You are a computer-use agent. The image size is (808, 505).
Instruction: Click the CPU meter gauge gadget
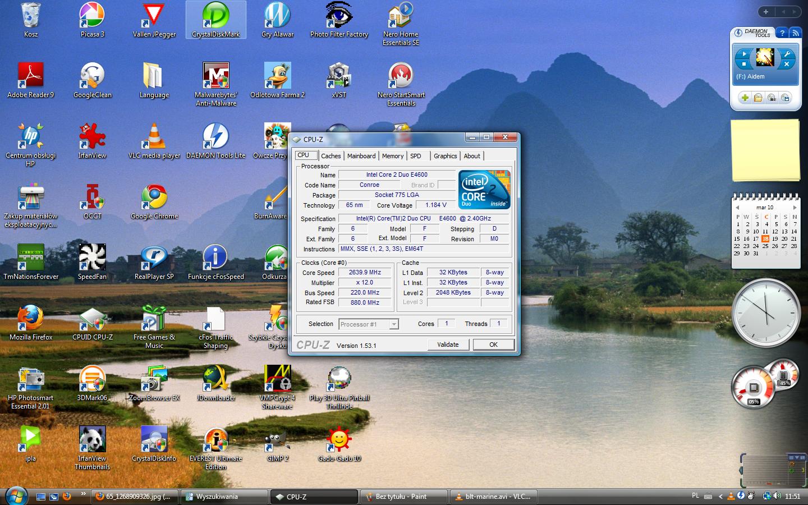pyautogui.click(x=754, y=387)
